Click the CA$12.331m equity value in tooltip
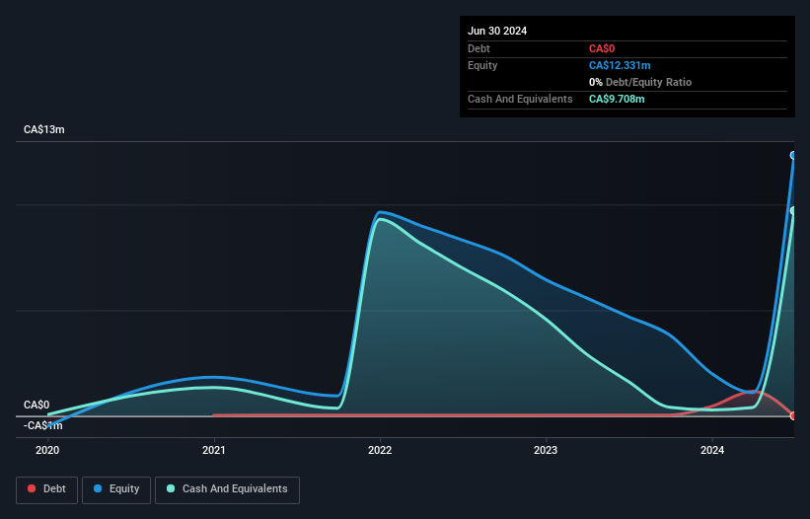 tap(620, 65)
